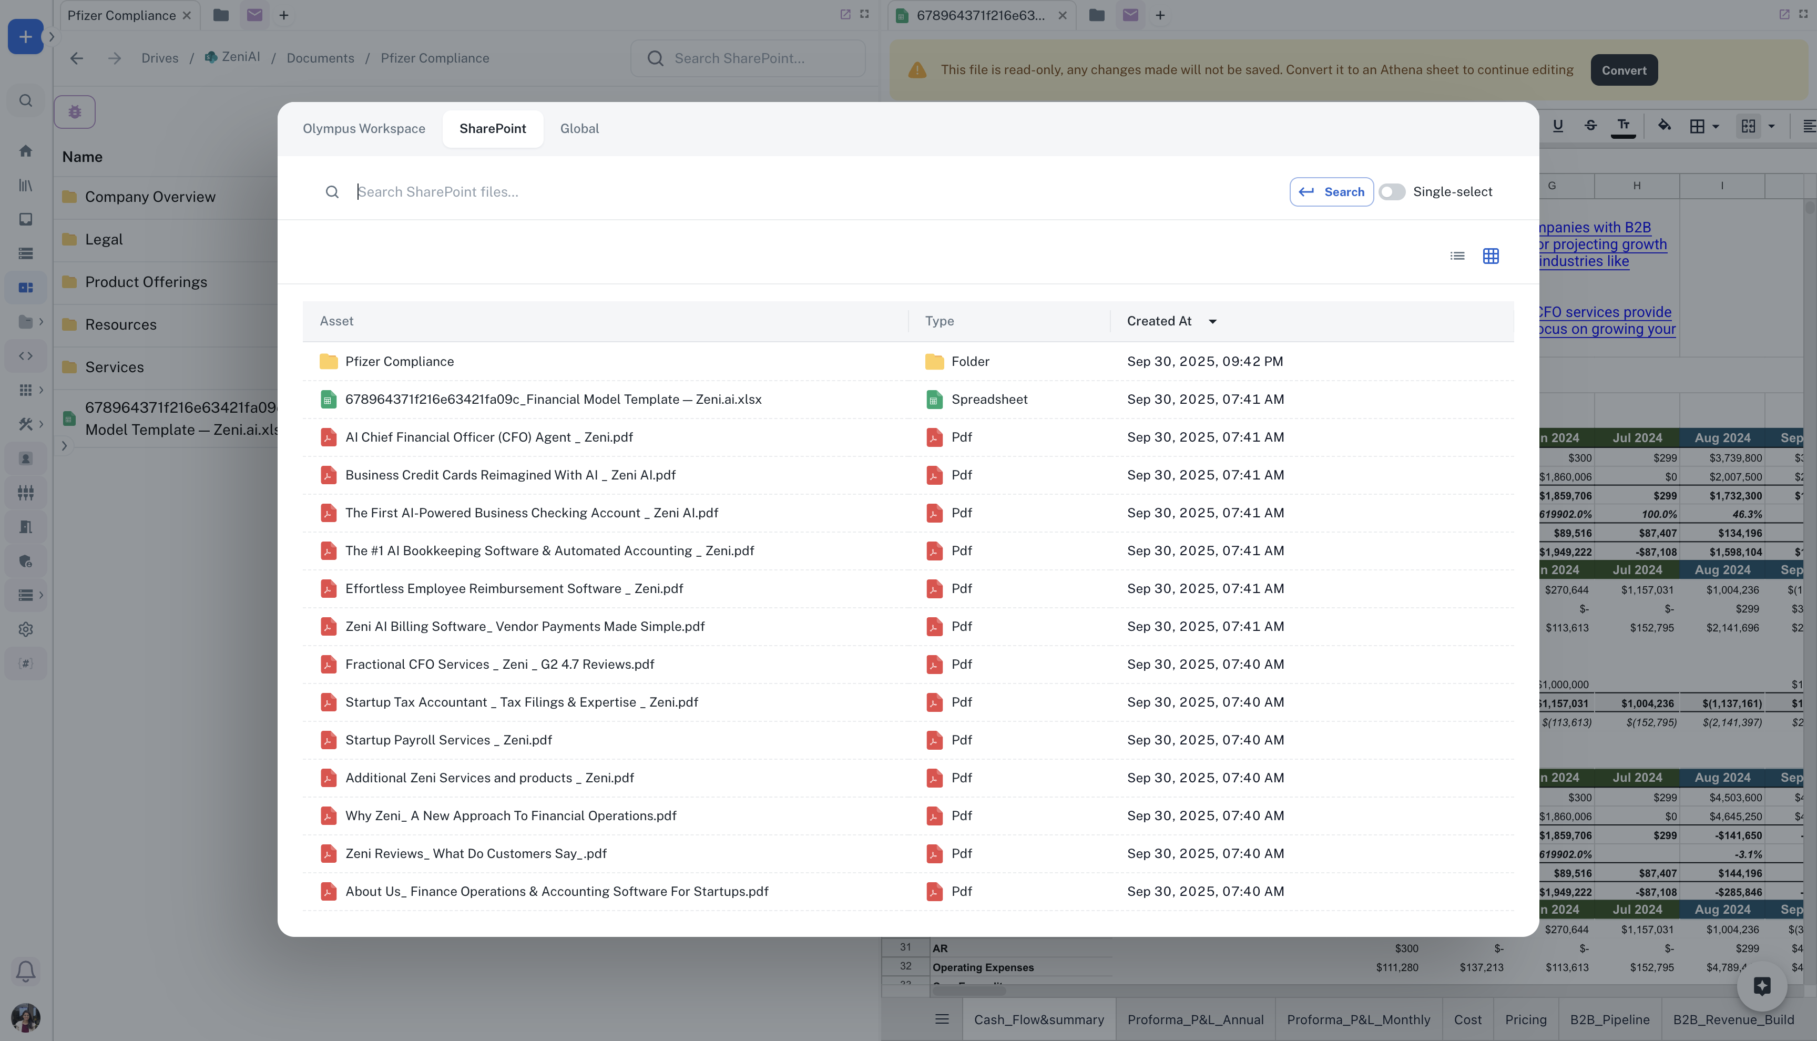Switch to Olympus Workspace tab
1817x1041 pixels.
click(x=364, y=129)
